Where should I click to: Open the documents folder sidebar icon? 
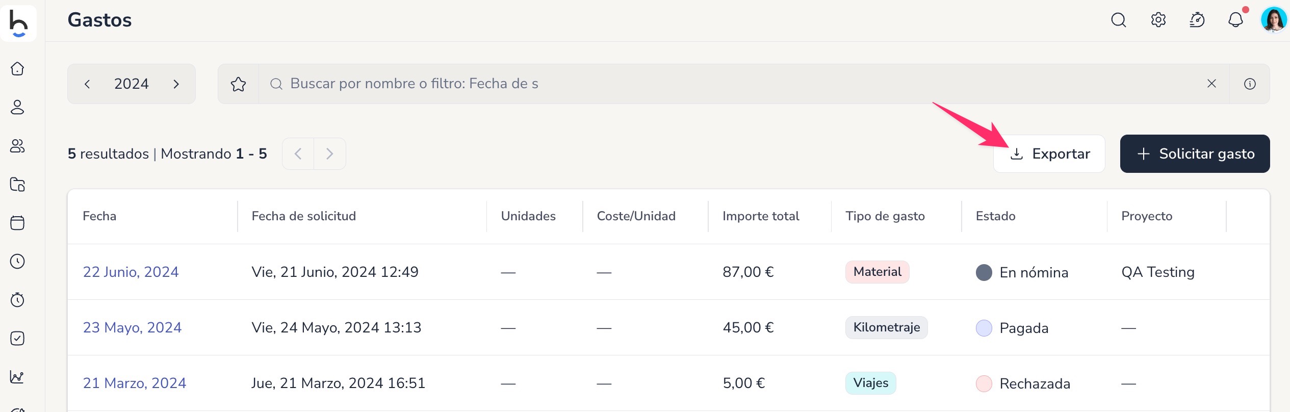click(17, 184)
